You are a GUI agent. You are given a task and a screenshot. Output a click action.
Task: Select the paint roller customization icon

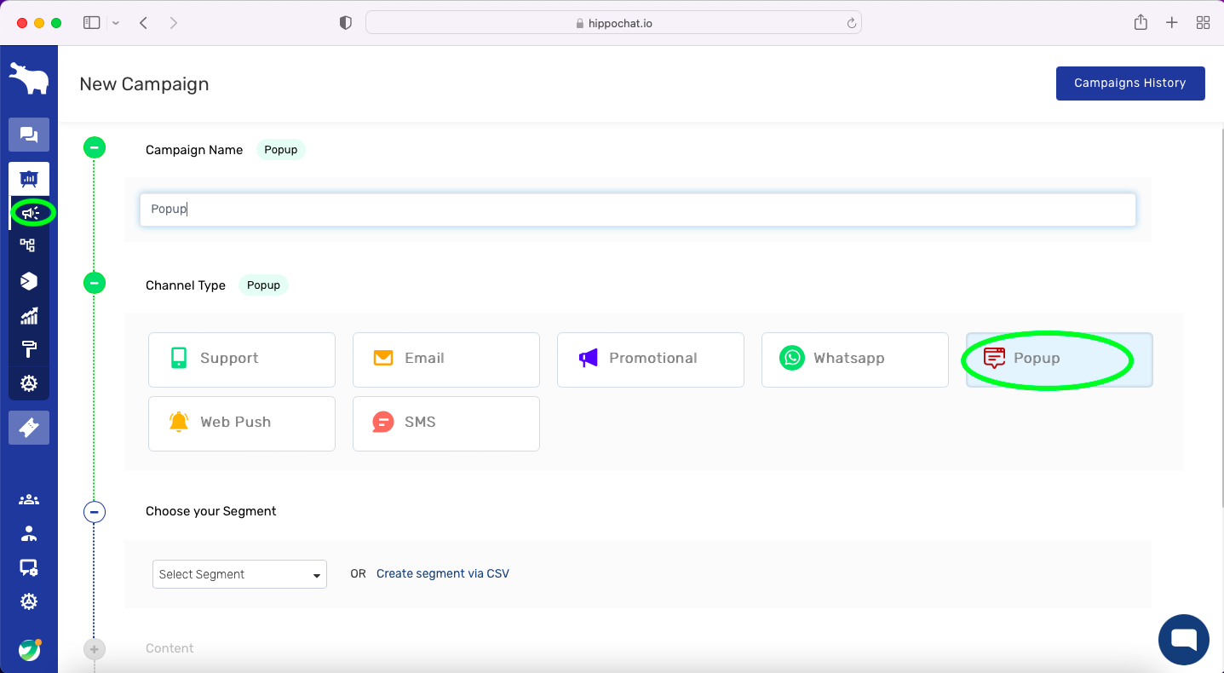coord(29,349)
